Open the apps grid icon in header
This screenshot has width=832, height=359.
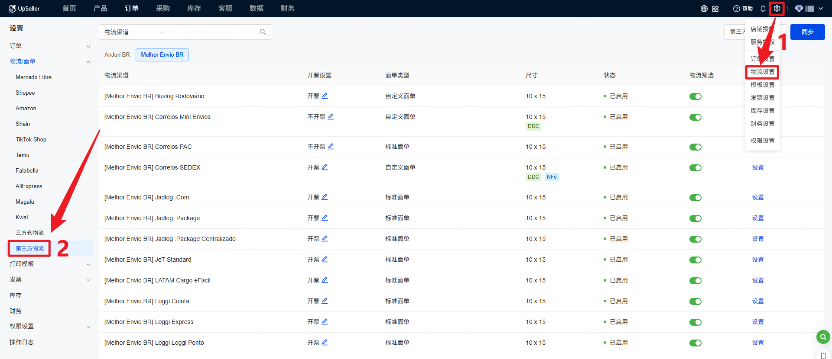[715, 9]
